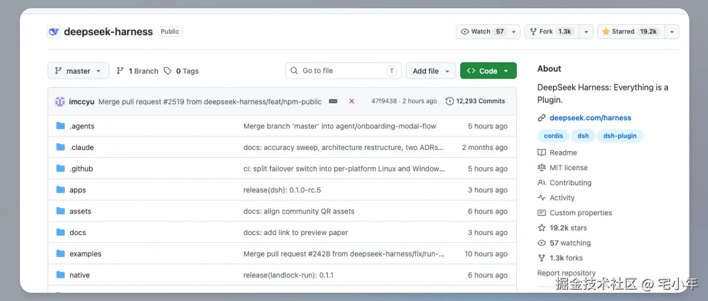Screen dimensions: 708x301
Task: Open commit "docs: align community QR assets"
Action: tap(299, 211)
